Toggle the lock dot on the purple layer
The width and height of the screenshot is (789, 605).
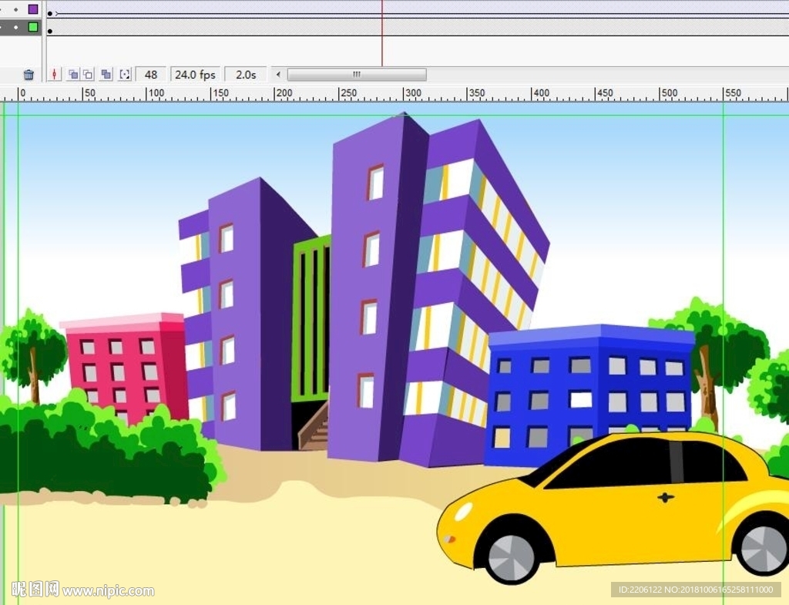pyautogui.click(x=16, y=9)
